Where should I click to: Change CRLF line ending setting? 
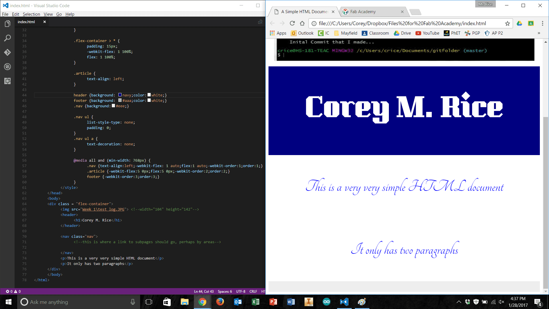tap(253, 291)
